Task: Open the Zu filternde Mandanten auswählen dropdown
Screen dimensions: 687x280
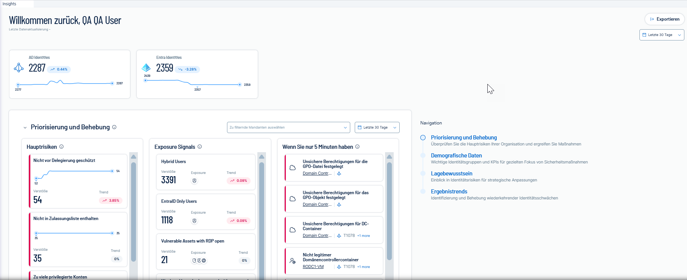Action: tap(288, 127)
